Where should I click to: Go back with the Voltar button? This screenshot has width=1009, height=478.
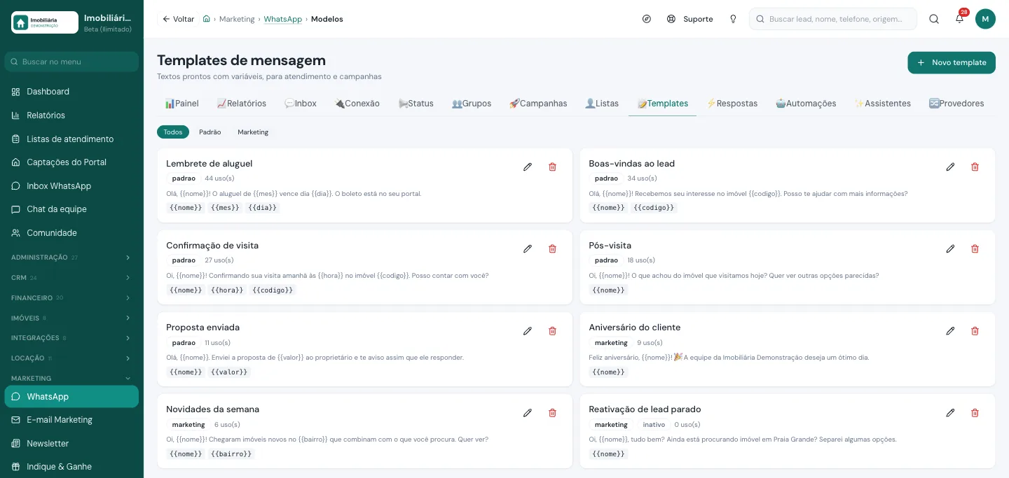pos(178,19)
